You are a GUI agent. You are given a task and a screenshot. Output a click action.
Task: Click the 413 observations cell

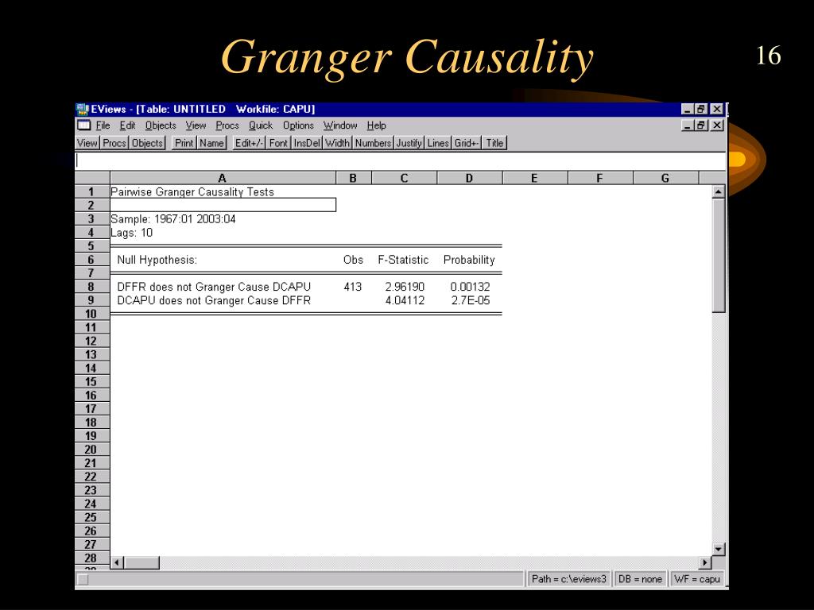click(352, 287)
